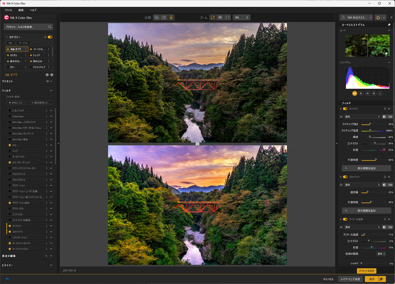Open the サンライト blend mode 通常 dropdown
This screenshot has height=284, width=395.
coord(362,117)
